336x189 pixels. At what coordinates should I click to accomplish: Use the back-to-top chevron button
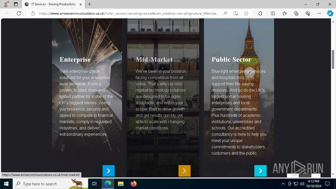305,174
